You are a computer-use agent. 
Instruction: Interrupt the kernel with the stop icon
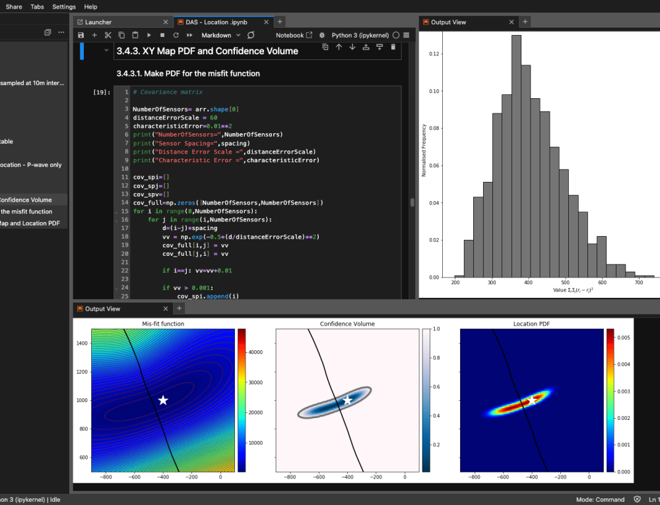tap(162, 35)
